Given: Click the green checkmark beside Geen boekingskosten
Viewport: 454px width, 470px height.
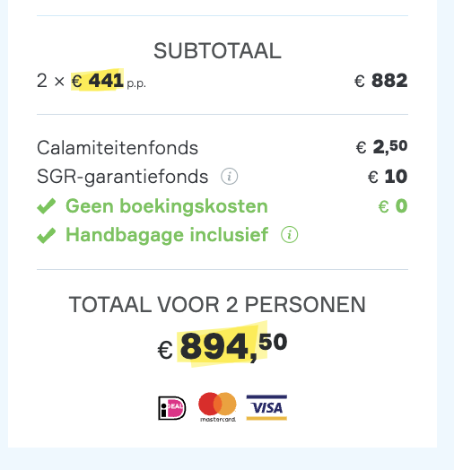Looking at the screenshot, I should coord(47,206).
